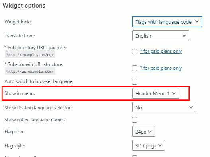Click Auto switch to browser language label
Image resolution: width=210 pixels, height=157 pixels.
(39, 81)
